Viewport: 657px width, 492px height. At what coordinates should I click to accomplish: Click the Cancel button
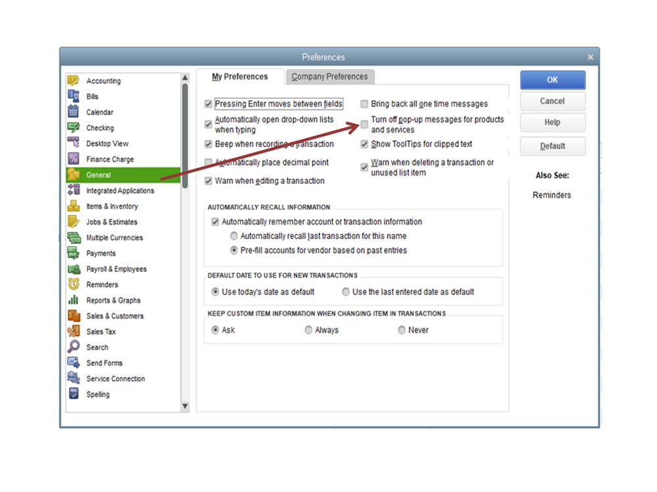tap(552, 101)
